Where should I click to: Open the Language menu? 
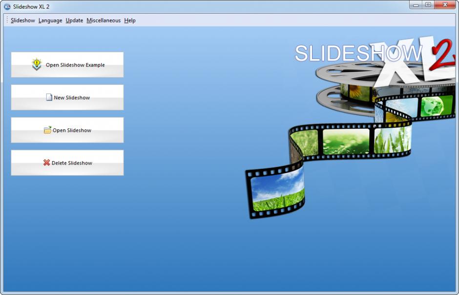coord(50,21)
